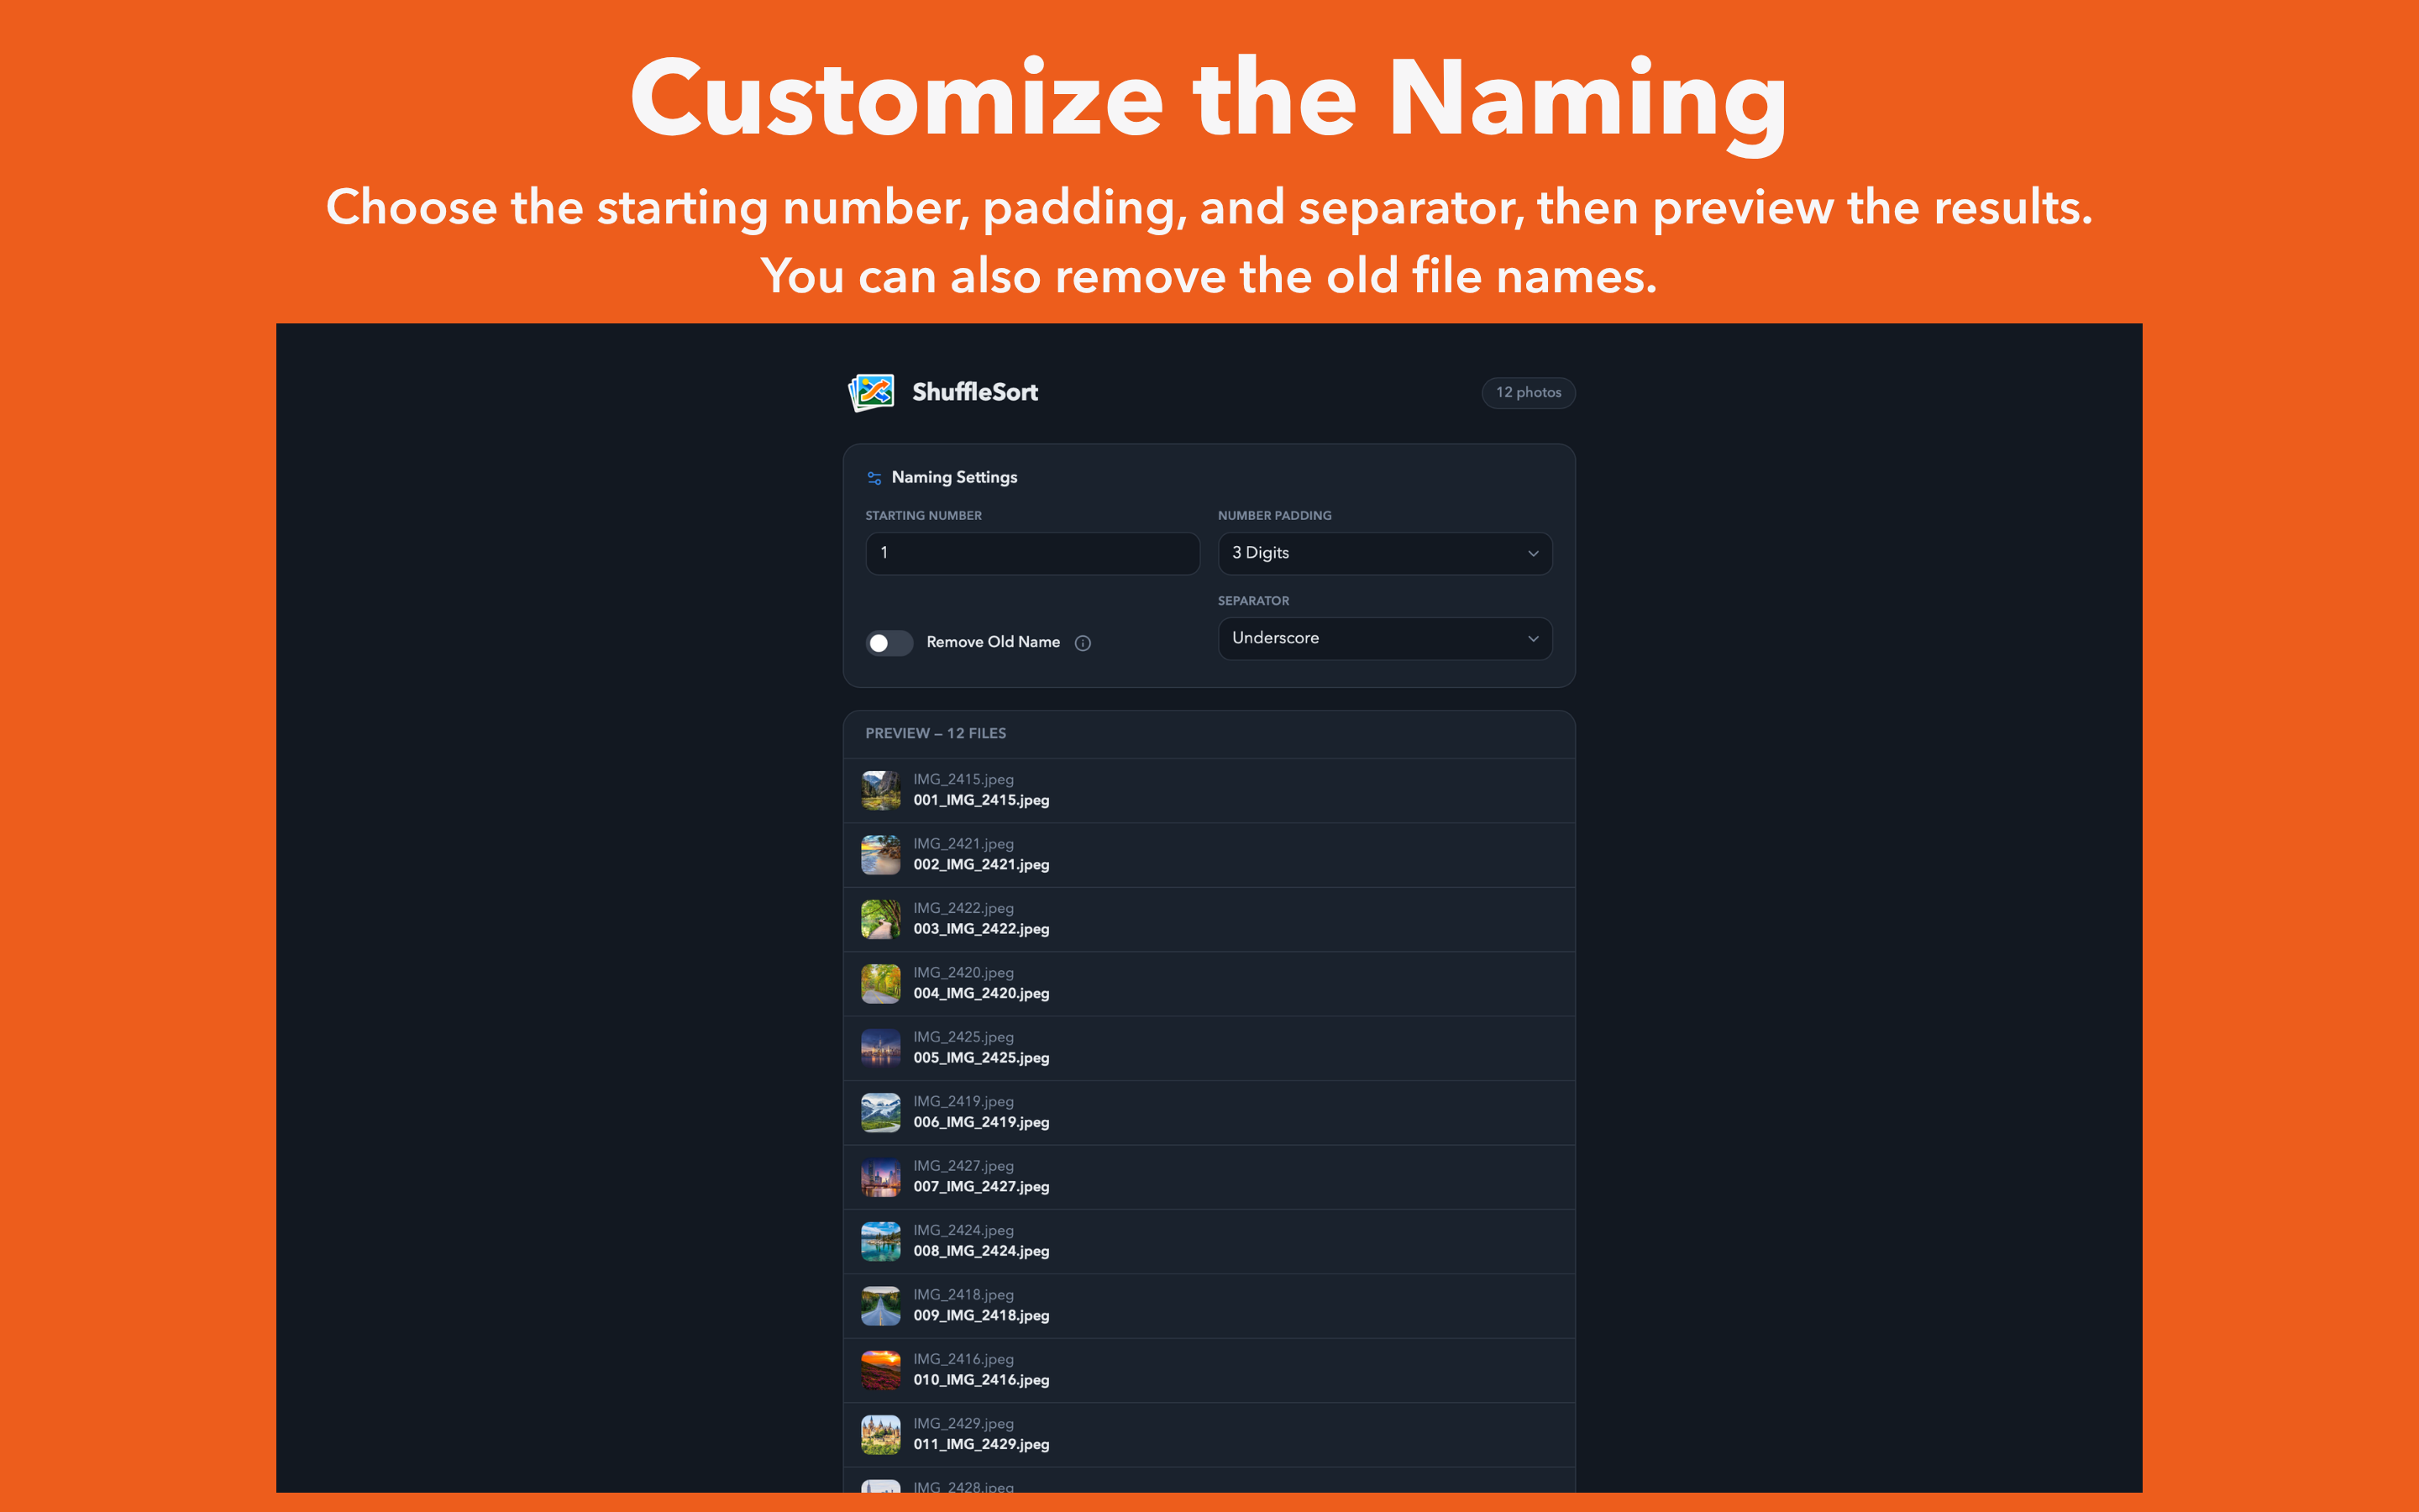Click new name 008_IMG_2424.jpeg
This screenshot has height=1512, width=2419.
tap(980, 1251)
